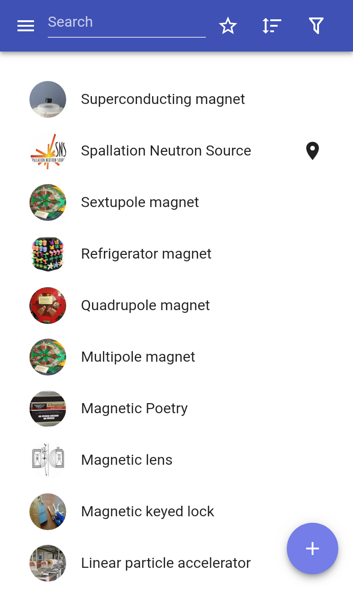Select Refrigerator magnet colorful thumbnail

[48, 254]
